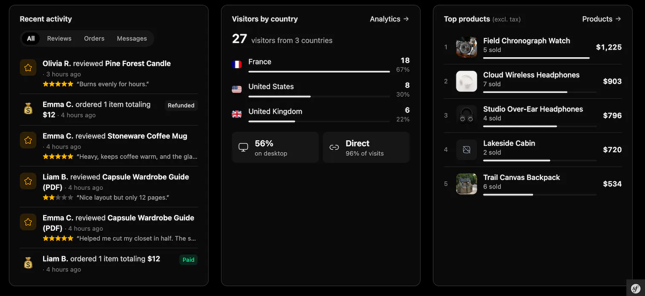Image resolution: width=645 pixels, height=296 pixels.
Task: Click the "3 hours ago" timestamp
Action: click(63, 74)
